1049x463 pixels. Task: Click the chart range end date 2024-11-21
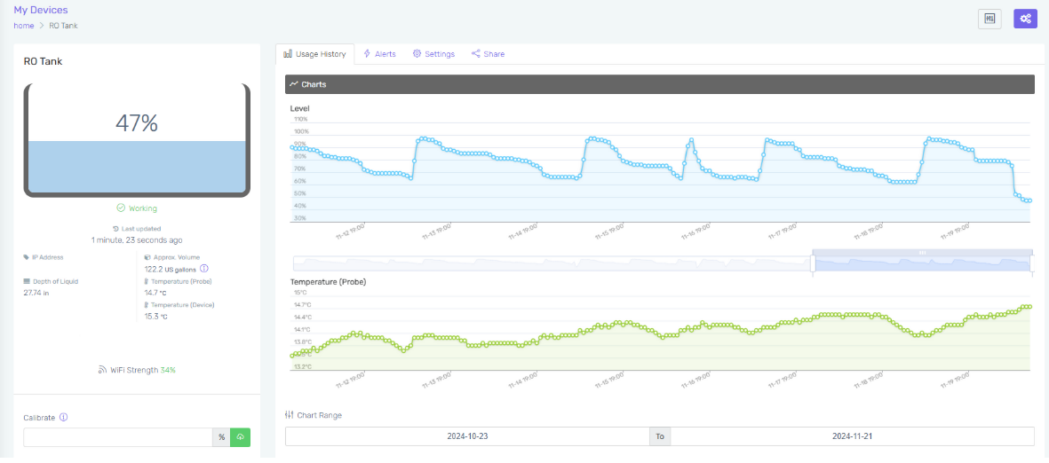(x=853, y=436)
